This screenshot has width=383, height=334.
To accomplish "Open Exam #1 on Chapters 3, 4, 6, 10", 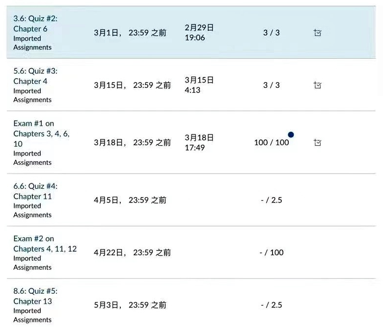I will click(x=41, y=133).
